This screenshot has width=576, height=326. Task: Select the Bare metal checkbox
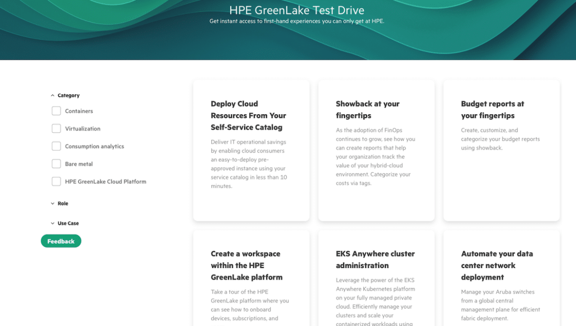[56, 164]
